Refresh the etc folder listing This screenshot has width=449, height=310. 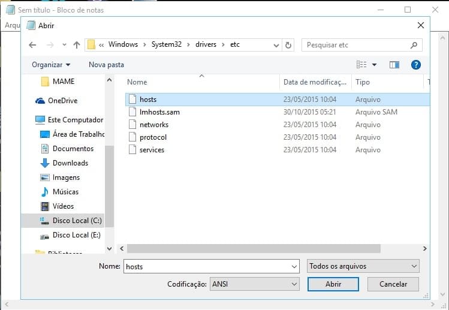(x=288, y=45)
